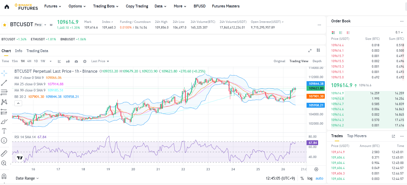Click the TradingView logo on chart

(x=20, y=158)
